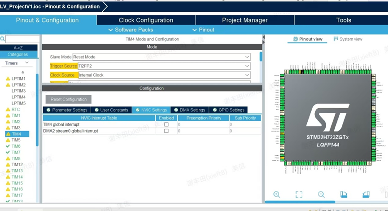Click the pinout view horizontal scrollbar
388x211 pixels.
tap(300, 202)
